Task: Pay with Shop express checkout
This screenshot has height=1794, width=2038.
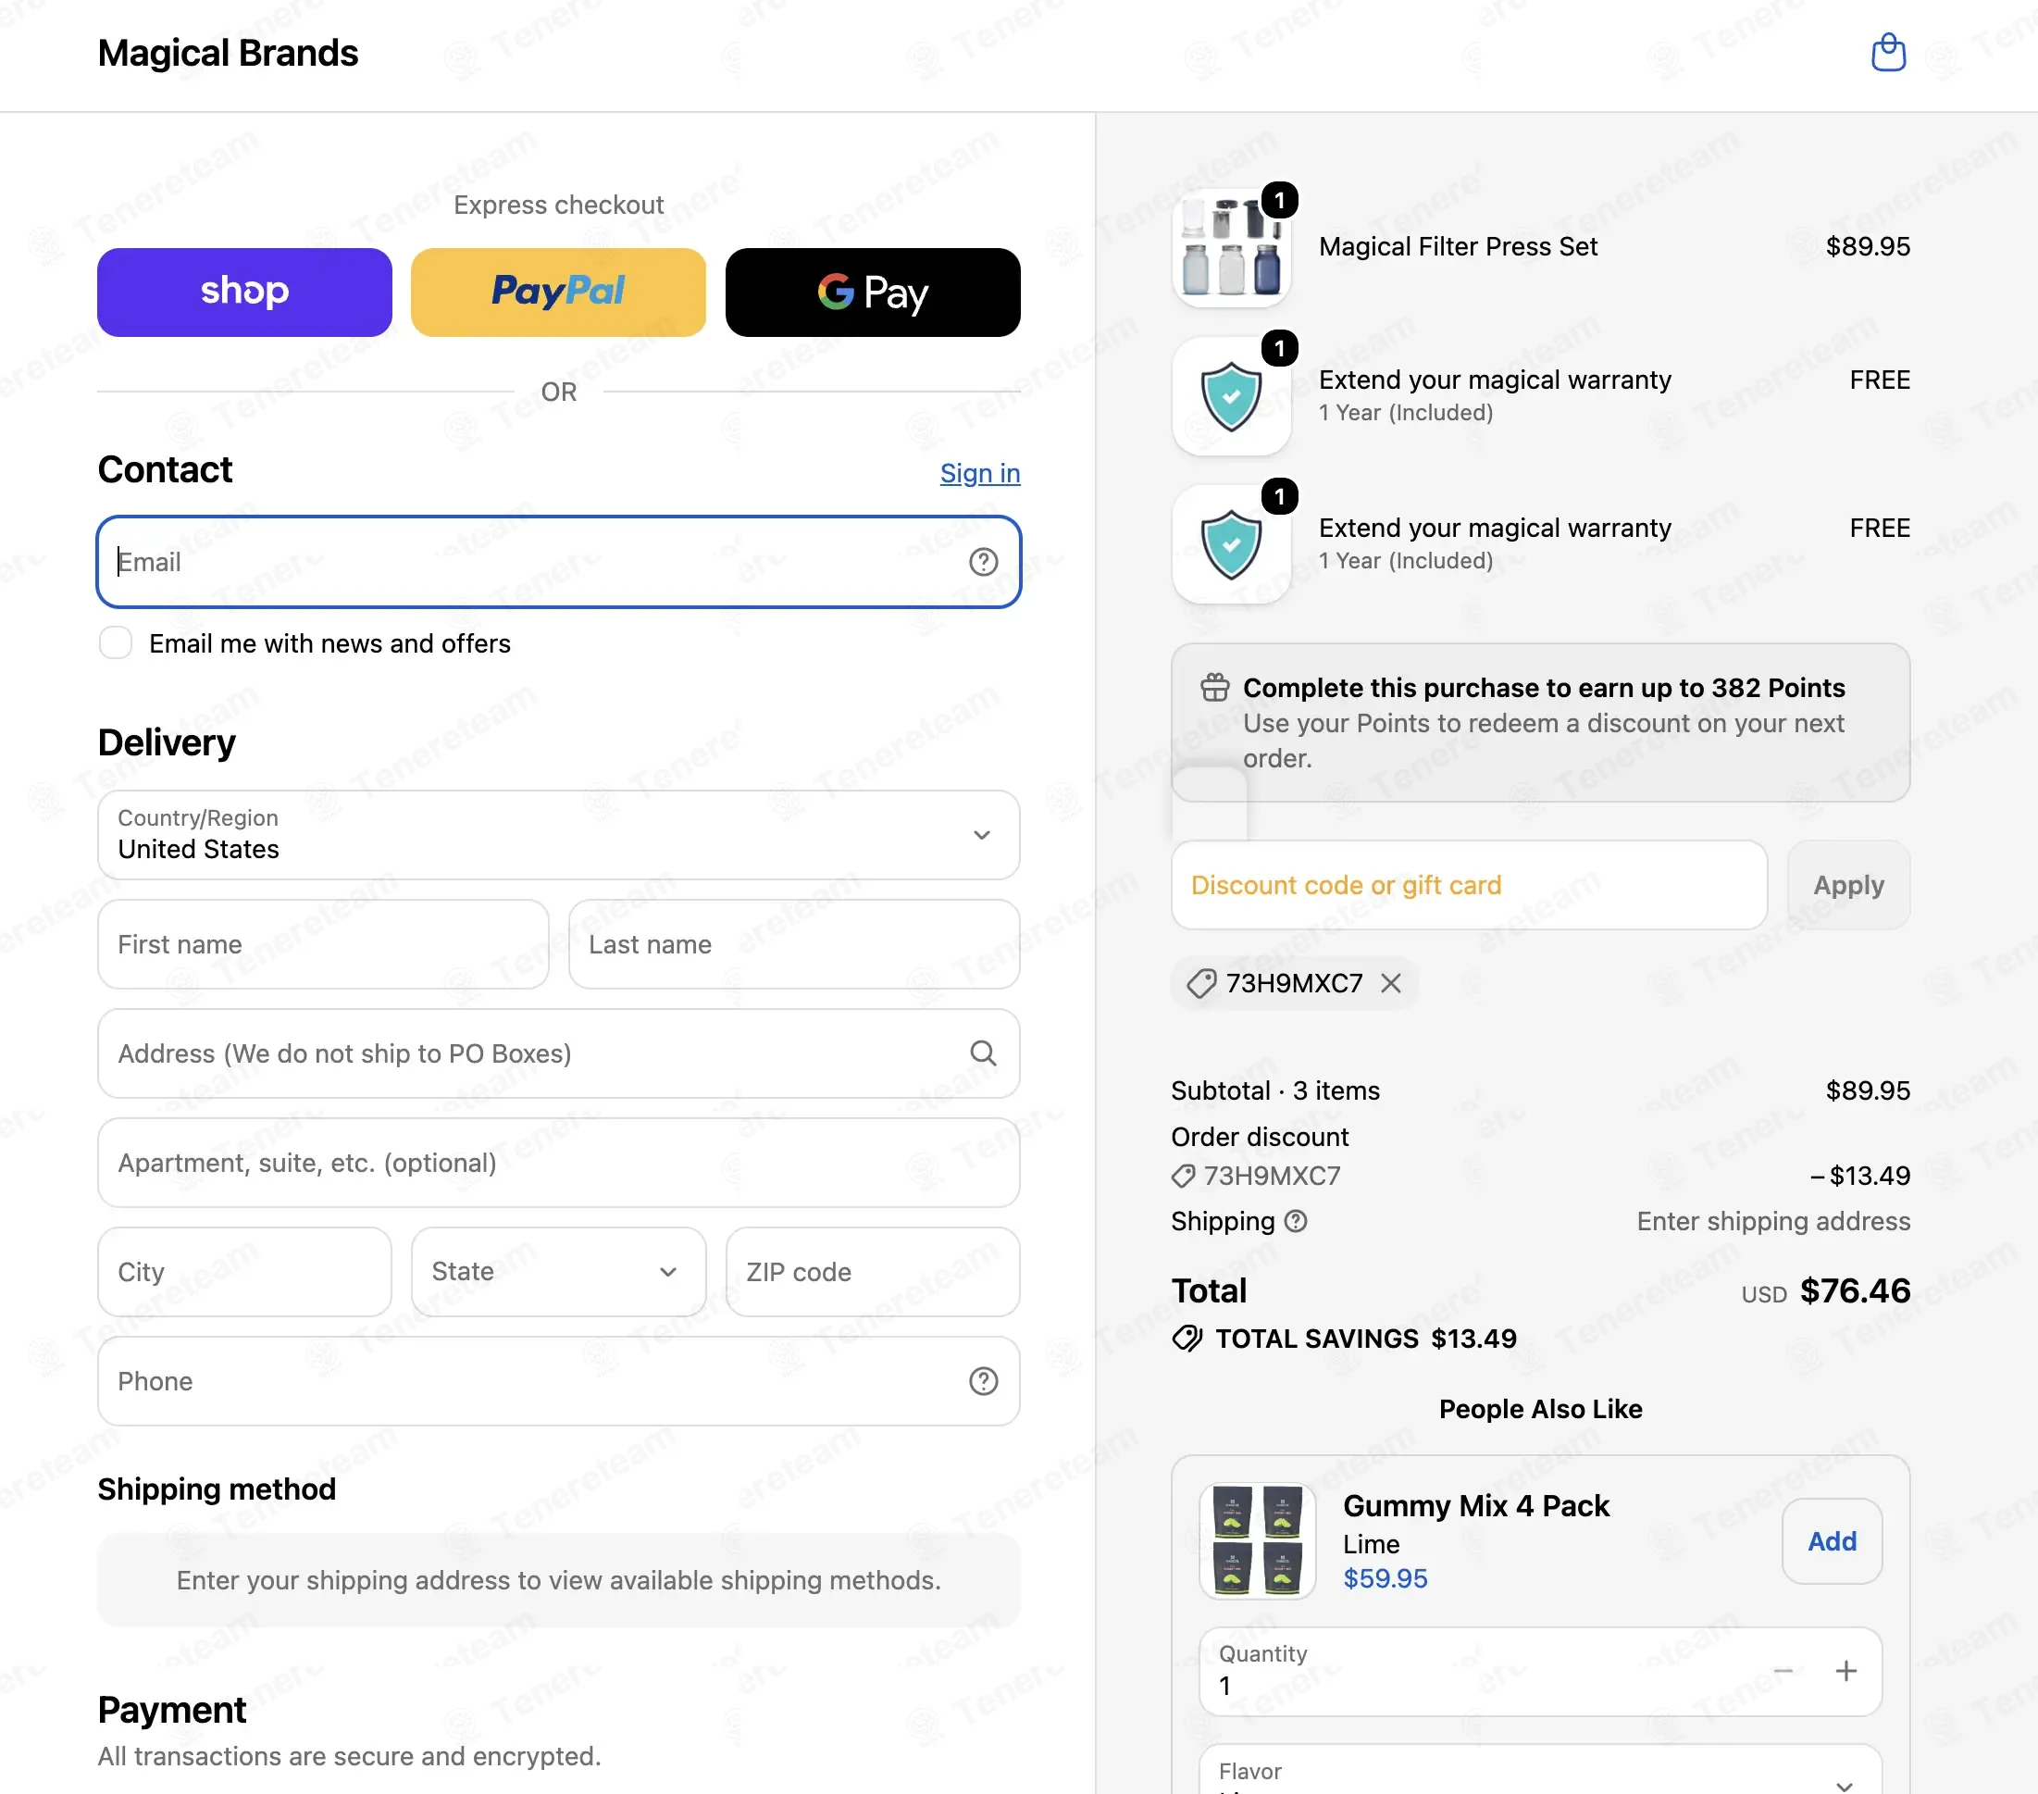Action: tap(244, 293)
